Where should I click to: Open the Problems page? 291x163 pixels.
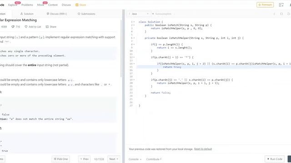pyautogui.click(x=27, y=5)
